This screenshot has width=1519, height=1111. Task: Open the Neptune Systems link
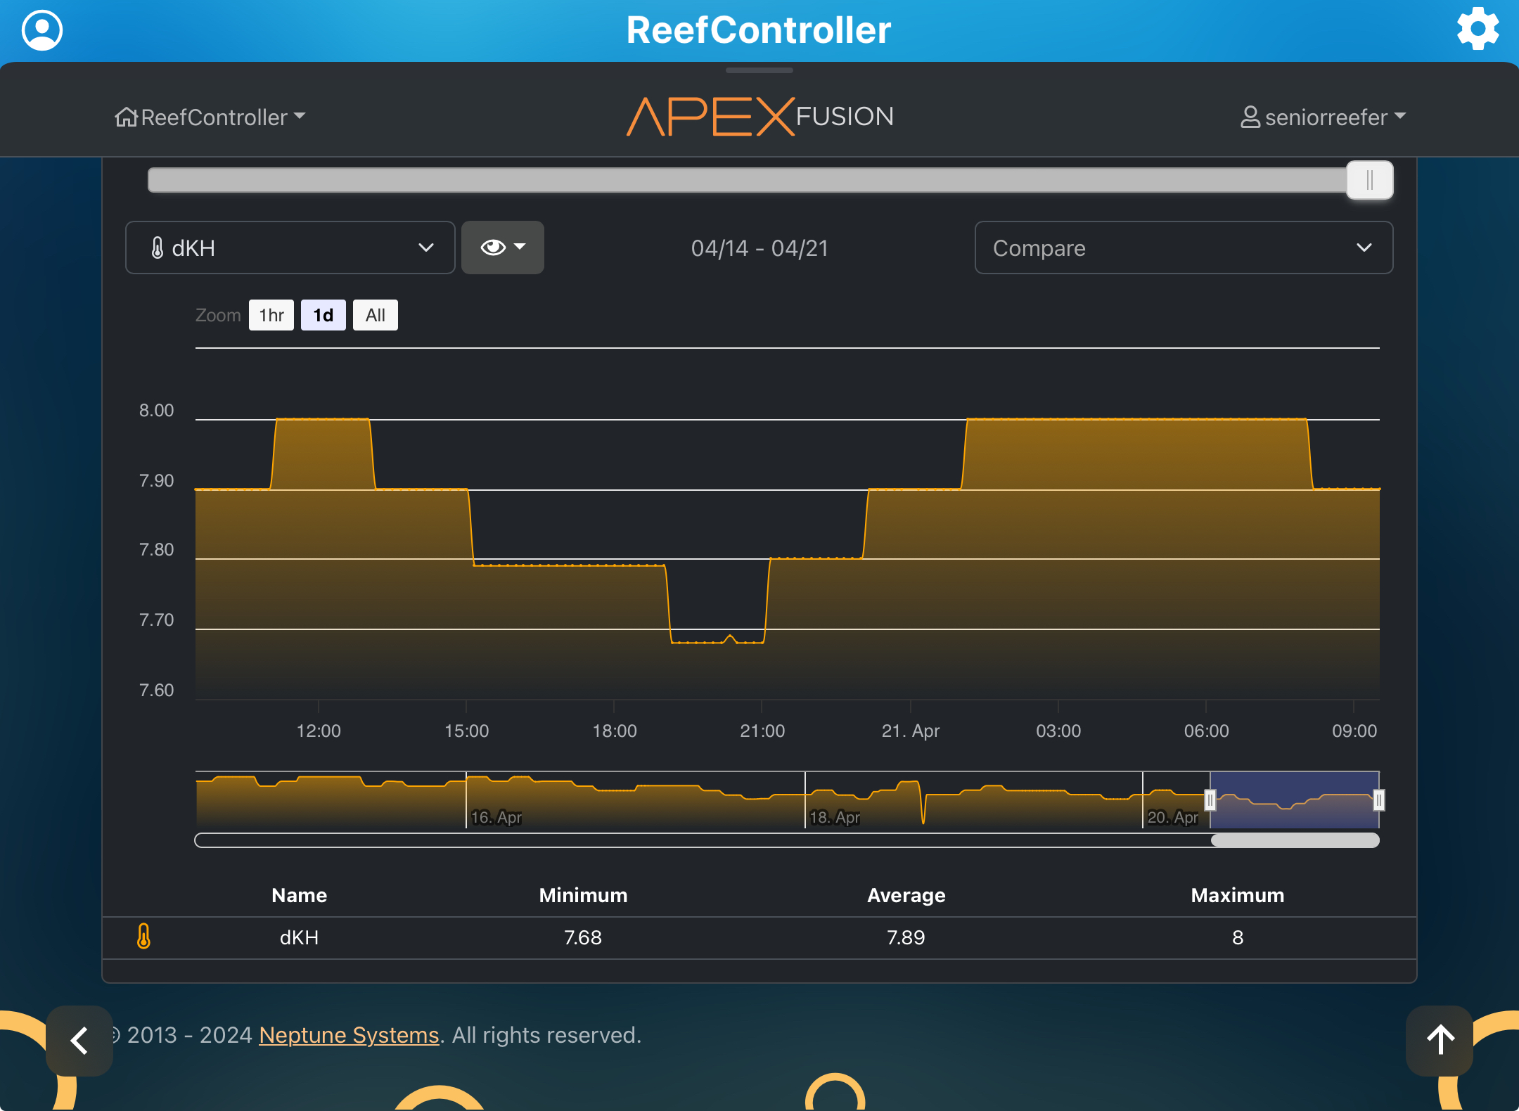coord(349,1035)
